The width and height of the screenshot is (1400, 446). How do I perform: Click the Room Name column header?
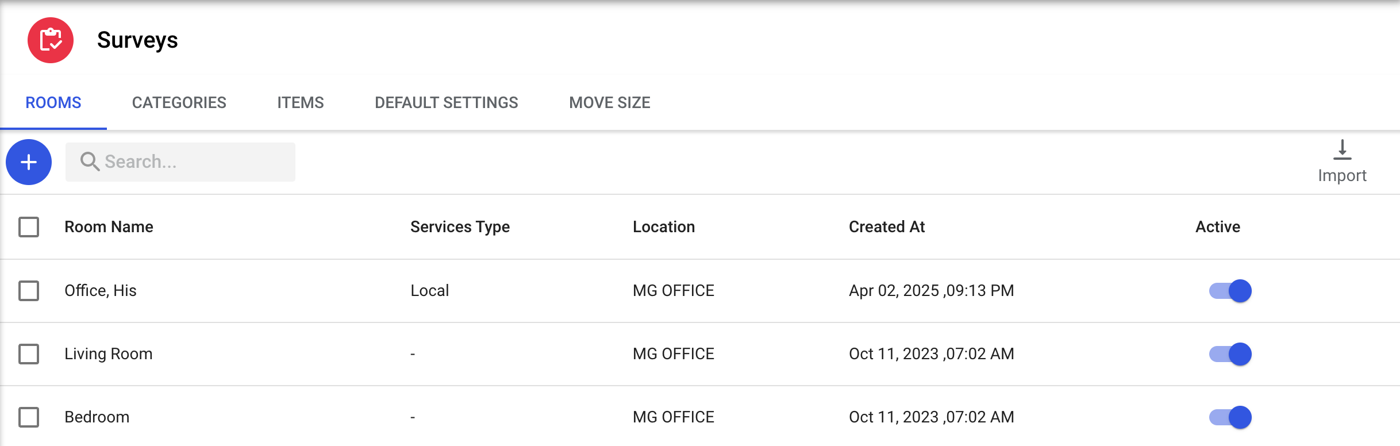pyautogui.click(x=109, y=227)
